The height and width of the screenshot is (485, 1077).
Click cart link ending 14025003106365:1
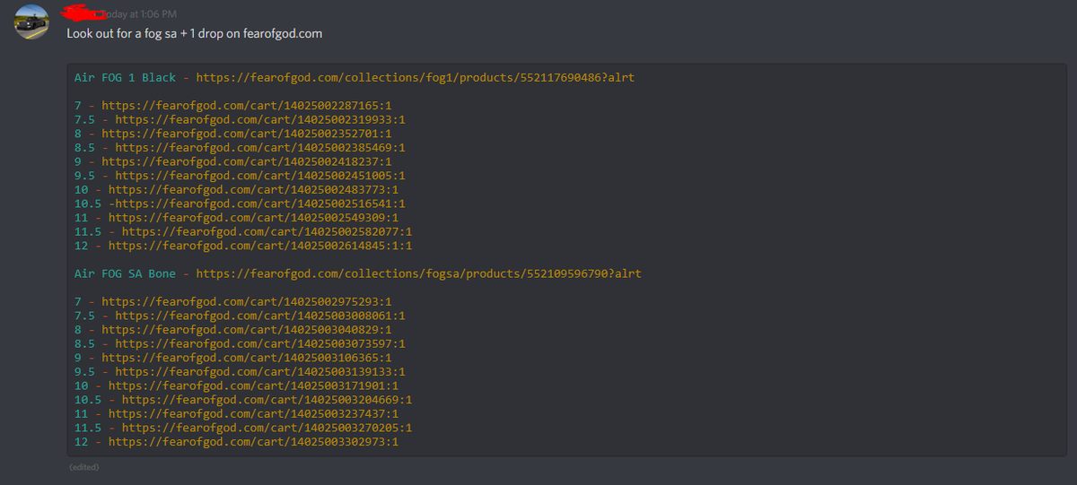247,358
